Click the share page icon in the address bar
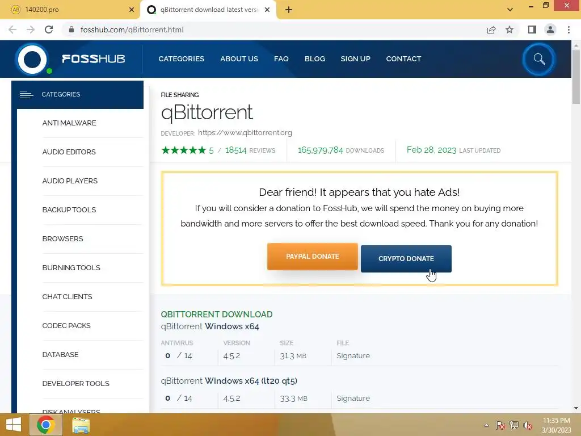Screen dimensions: 581x436 [491, 30]
